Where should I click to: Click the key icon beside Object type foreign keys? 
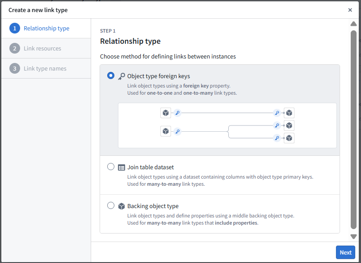tap(122, 76)
